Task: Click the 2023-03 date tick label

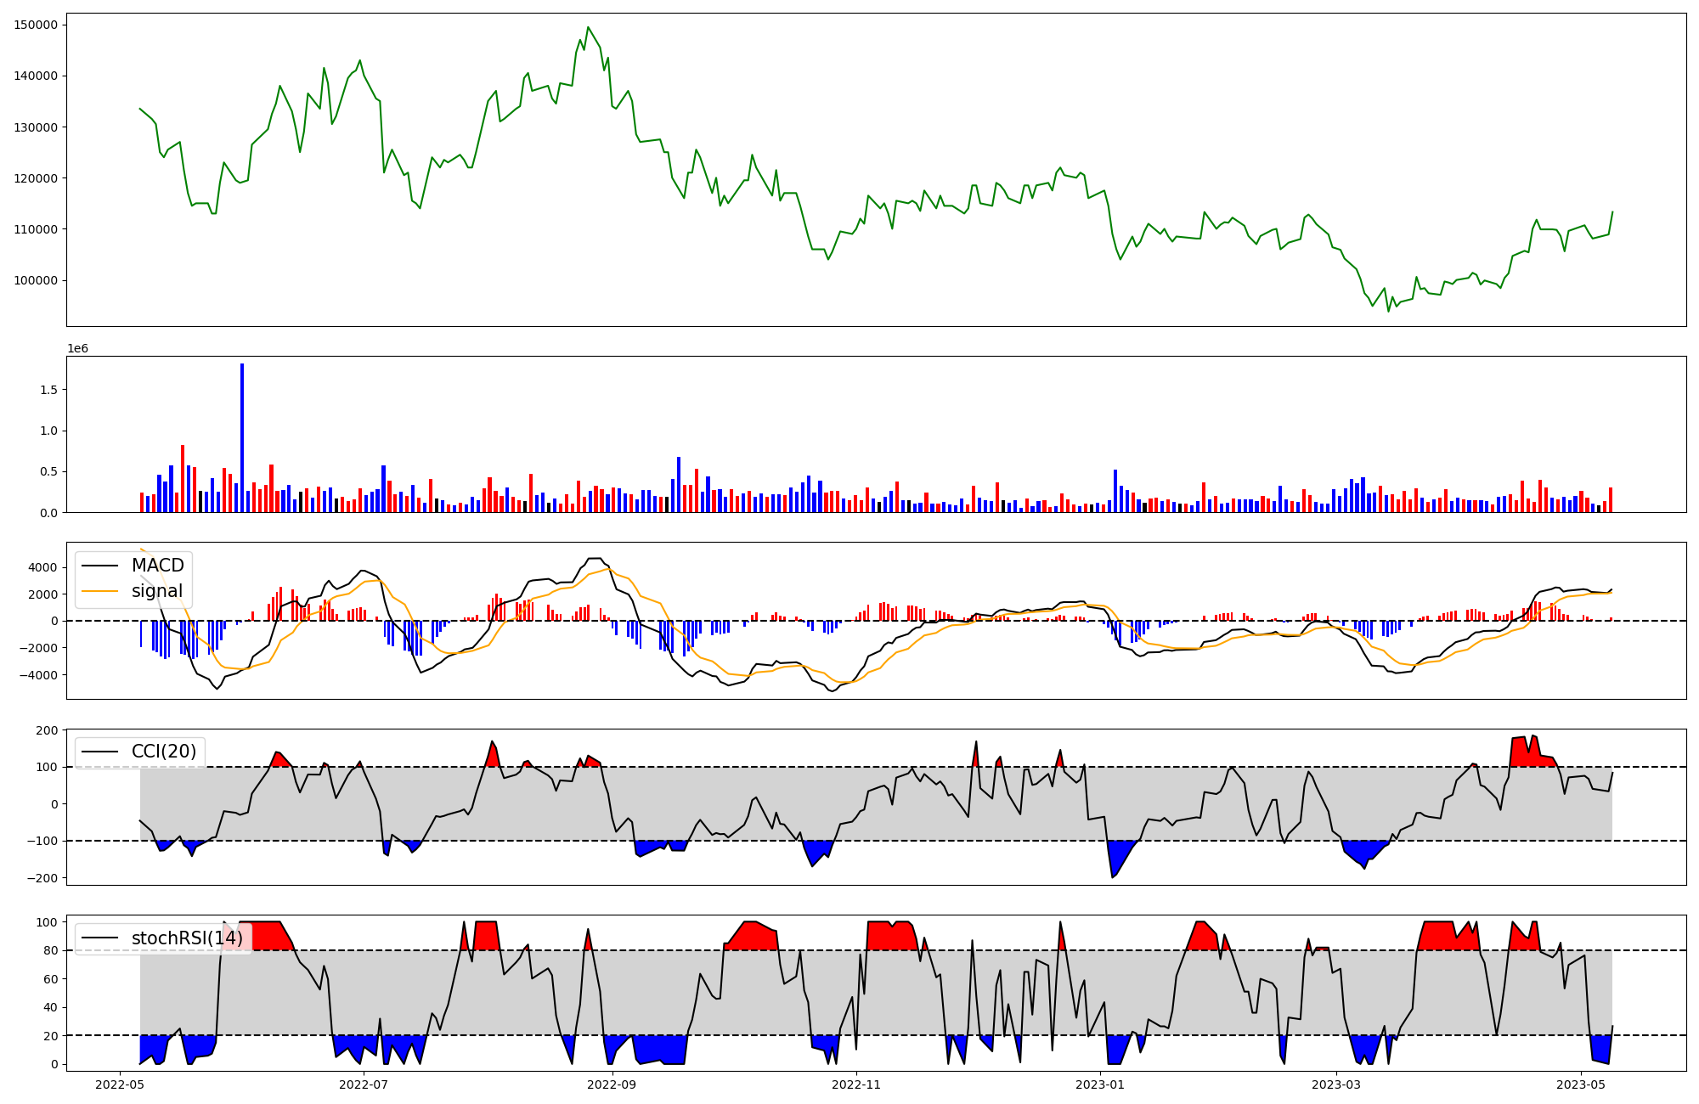Action: click(x=1336, y=1084)
